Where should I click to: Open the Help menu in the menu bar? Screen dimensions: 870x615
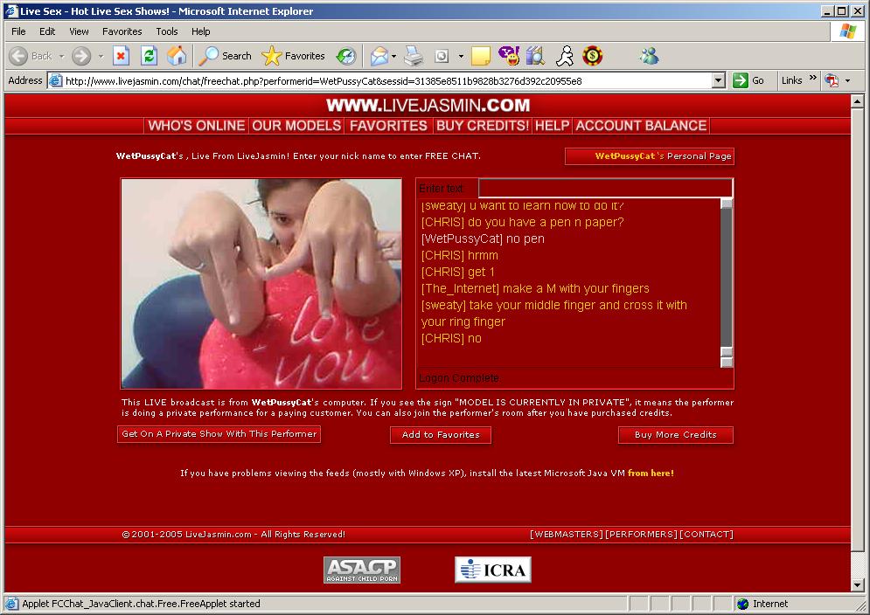(201, 31)
